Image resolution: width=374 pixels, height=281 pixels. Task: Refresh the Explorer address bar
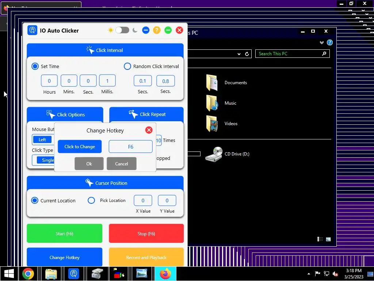click(247, 54)
